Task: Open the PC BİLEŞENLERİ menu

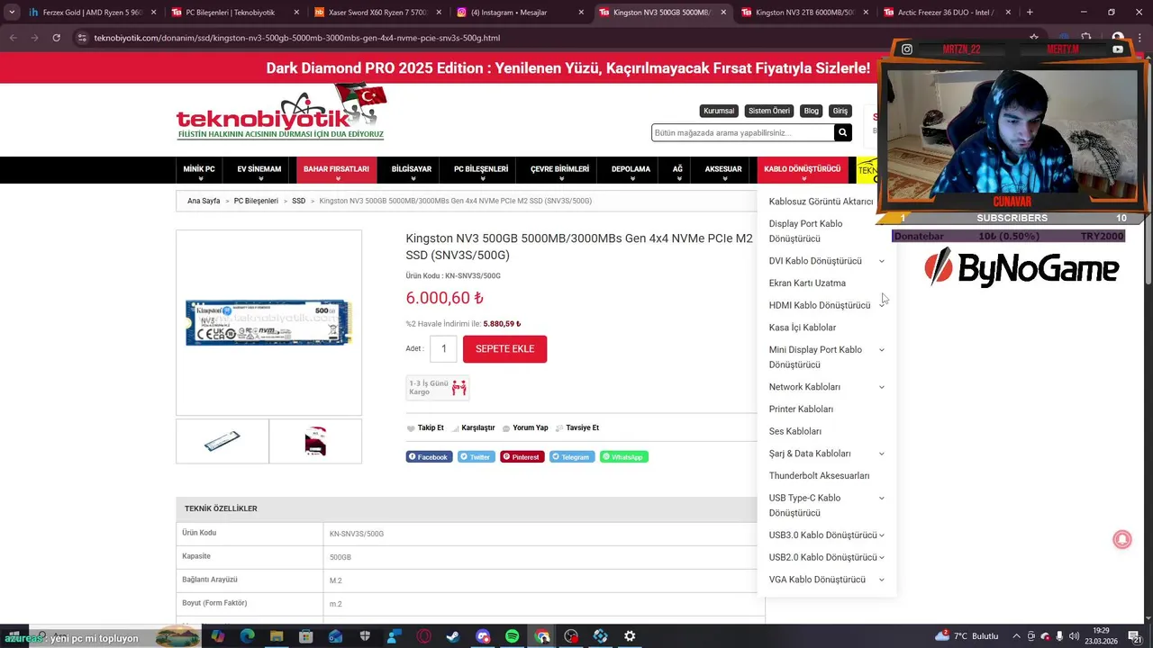Action: [481, 170]
